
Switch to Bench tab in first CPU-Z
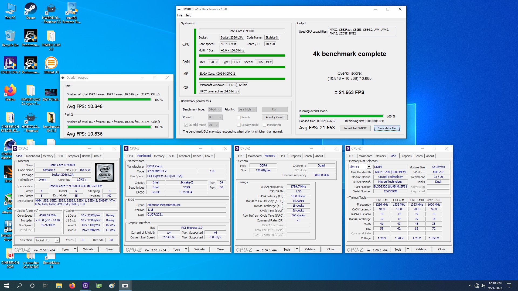click(x=86, y=156)
